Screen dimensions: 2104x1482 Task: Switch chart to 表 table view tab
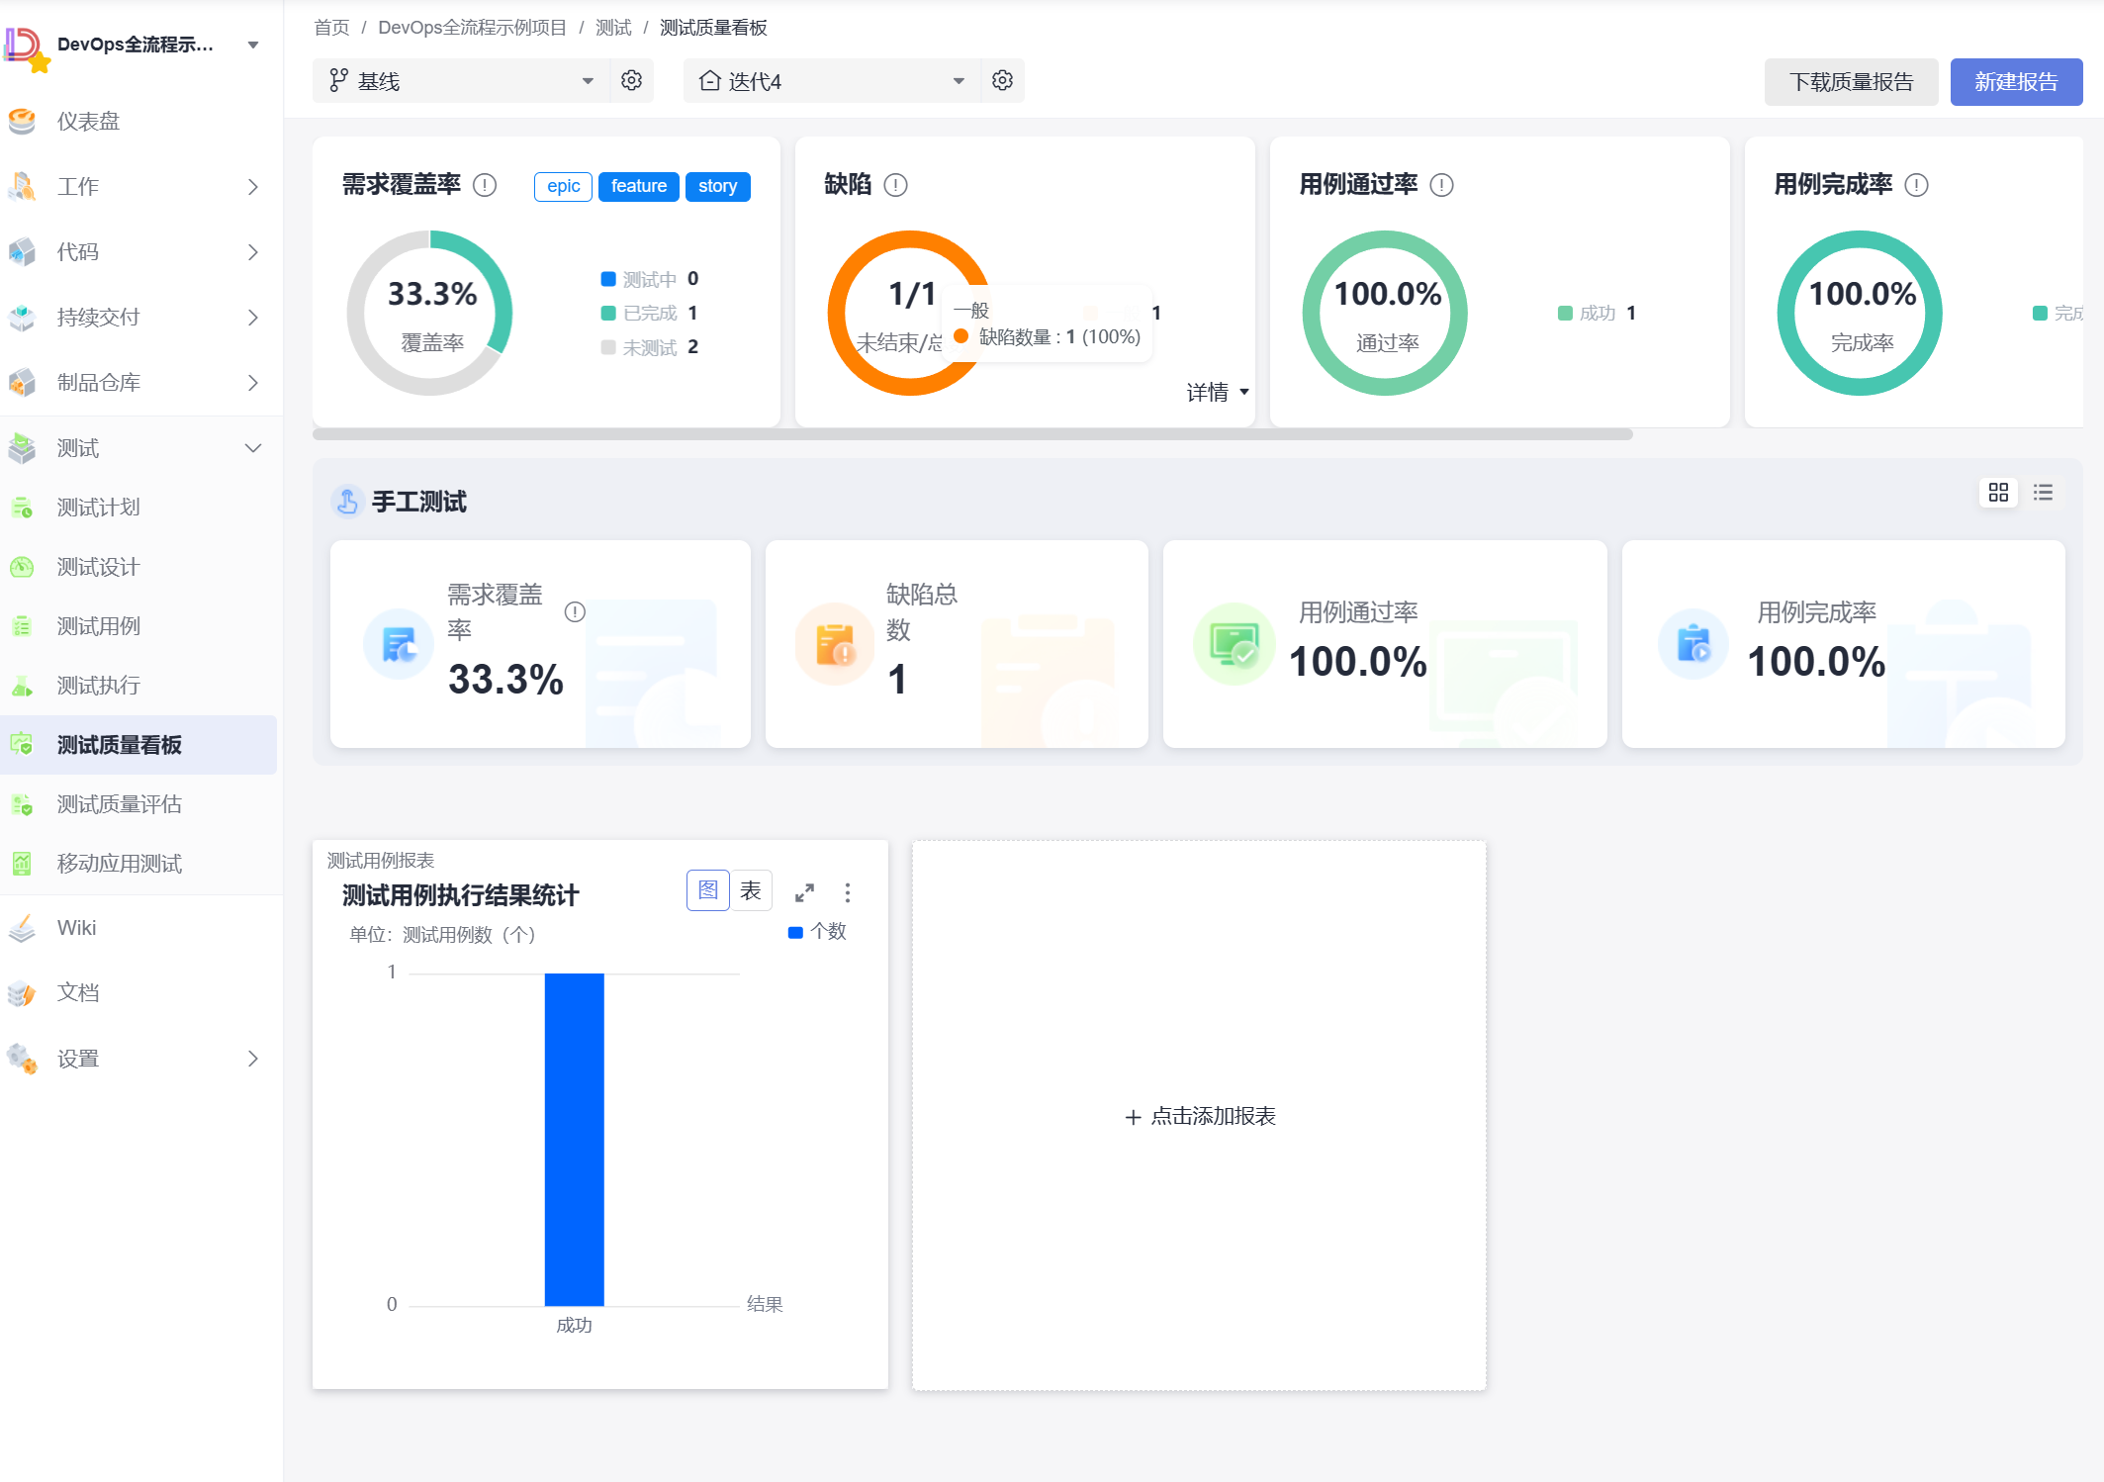(751, 890)
